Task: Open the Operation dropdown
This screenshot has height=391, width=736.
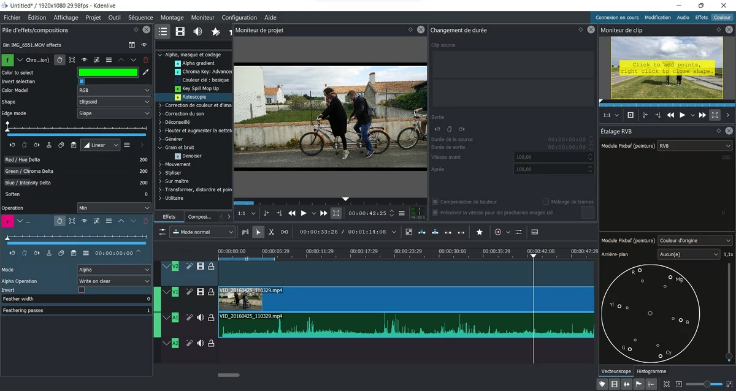Action: click(x=114, y=208)
